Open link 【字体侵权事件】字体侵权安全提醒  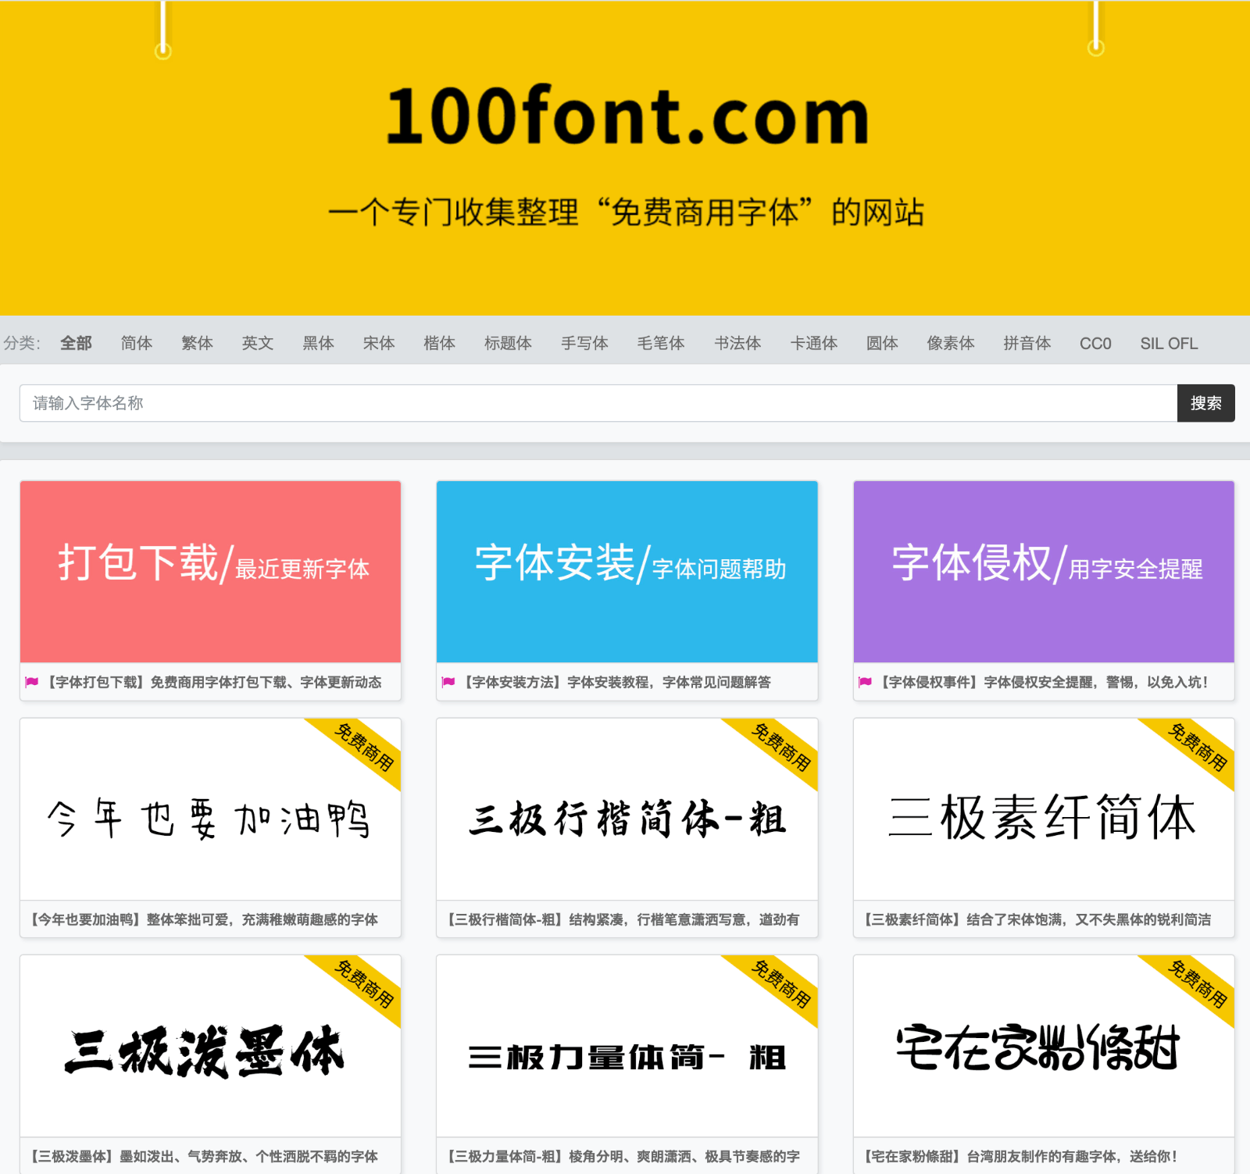click(1045, 682)
